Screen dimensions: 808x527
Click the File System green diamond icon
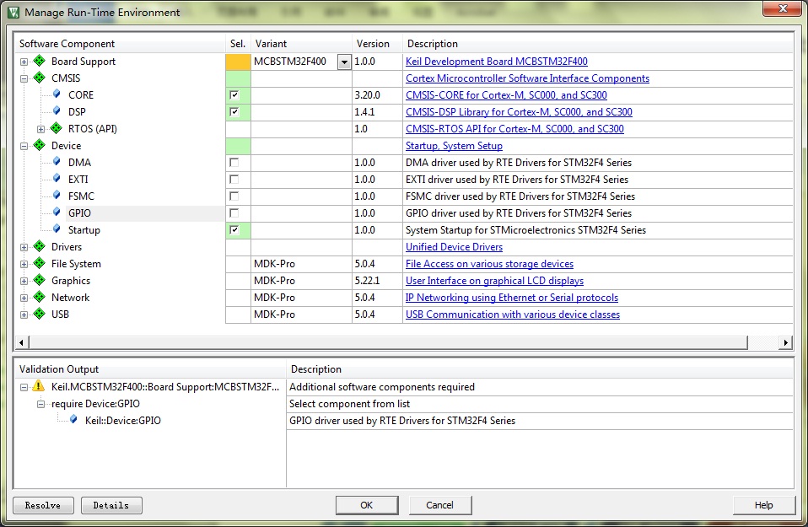point(39,263)
